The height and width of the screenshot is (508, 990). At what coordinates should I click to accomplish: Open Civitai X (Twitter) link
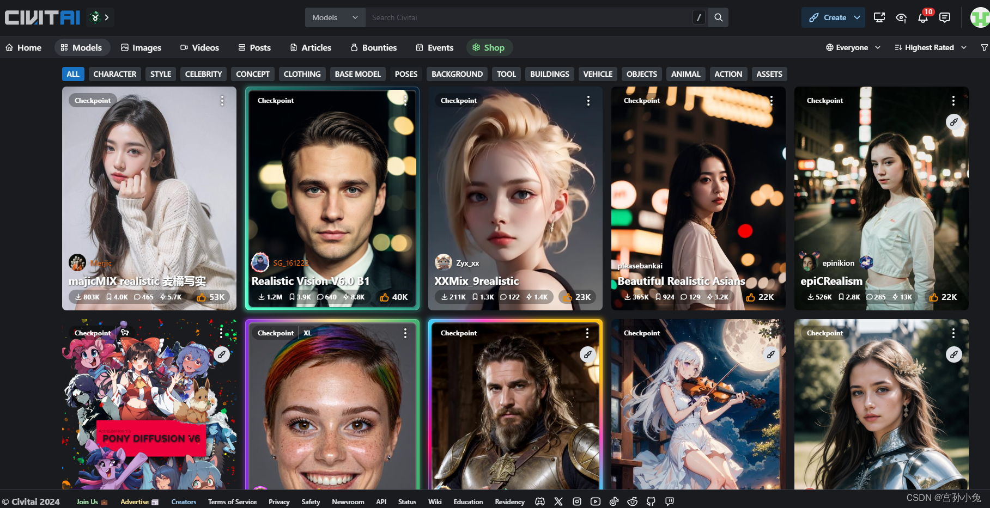click(558, 501)
